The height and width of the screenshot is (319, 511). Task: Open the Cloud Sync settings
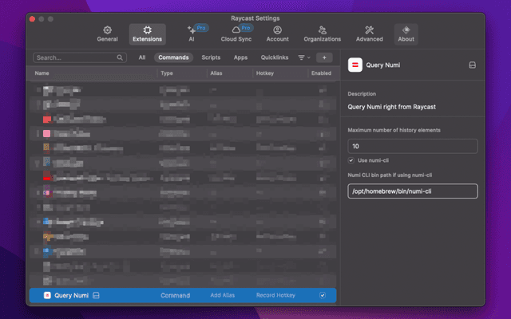click(x=236, y=33)
